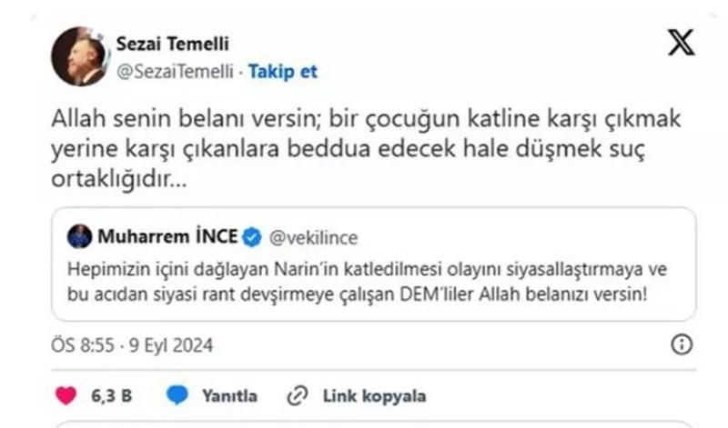Select Link kopyala to copy link
Screen dimensions: 728x428
[x=374, y=396]
